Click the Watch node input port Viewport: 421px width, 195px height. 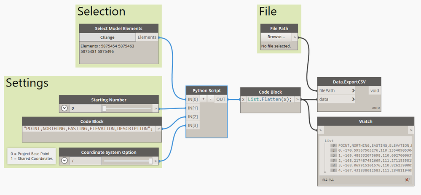320,130
